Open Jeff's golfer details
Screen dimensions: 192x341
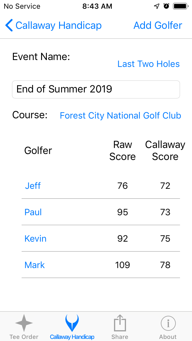tap(33, 186)
